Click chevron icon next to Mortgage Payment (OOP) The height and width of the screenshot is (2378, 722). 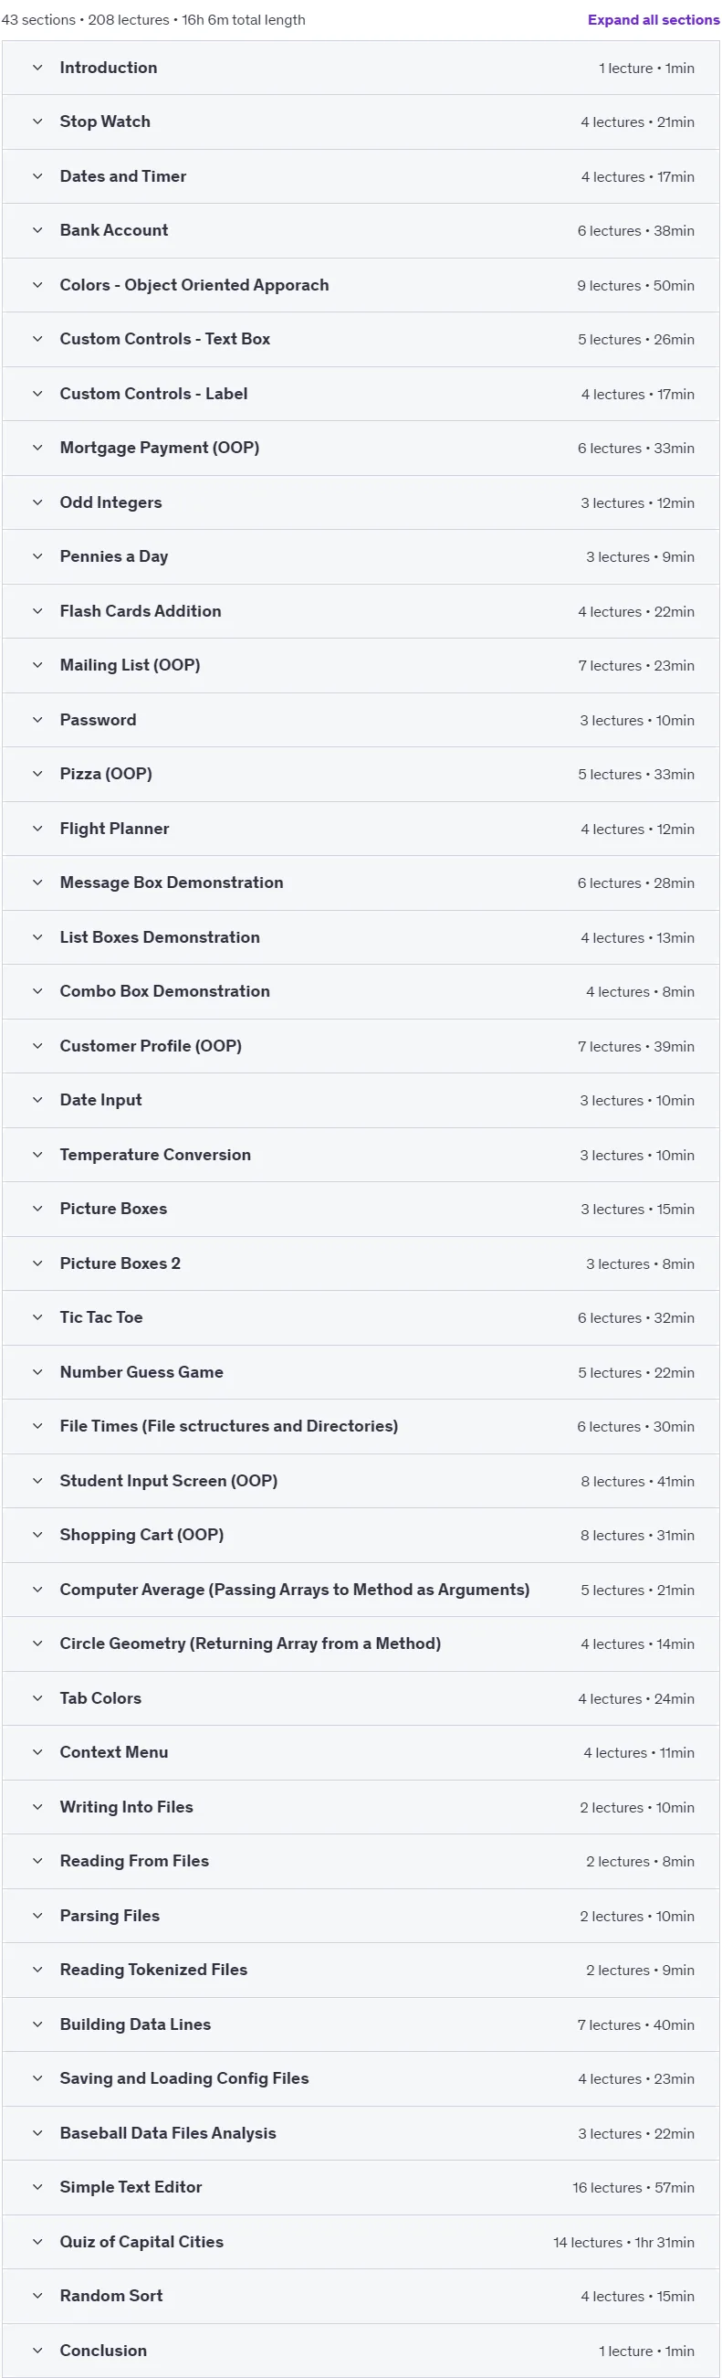click(37, 448)
